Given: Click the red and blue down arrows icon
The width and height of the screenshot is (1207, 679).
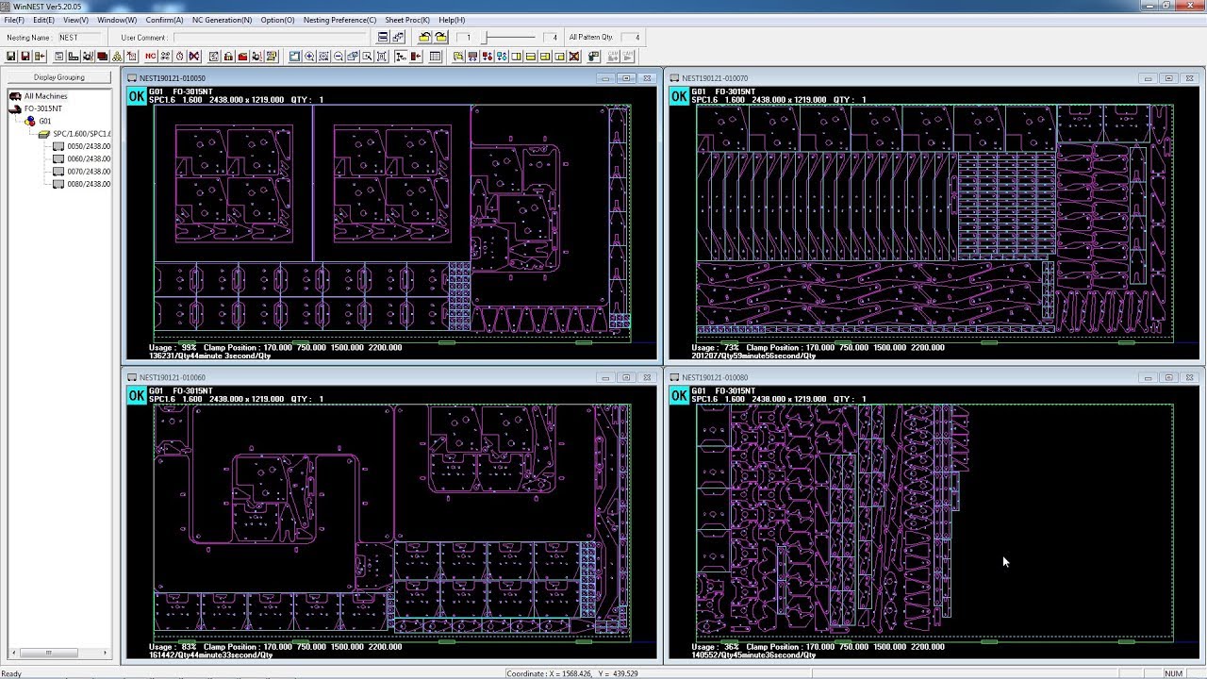Looking at the screenshot, I should 488,57.
